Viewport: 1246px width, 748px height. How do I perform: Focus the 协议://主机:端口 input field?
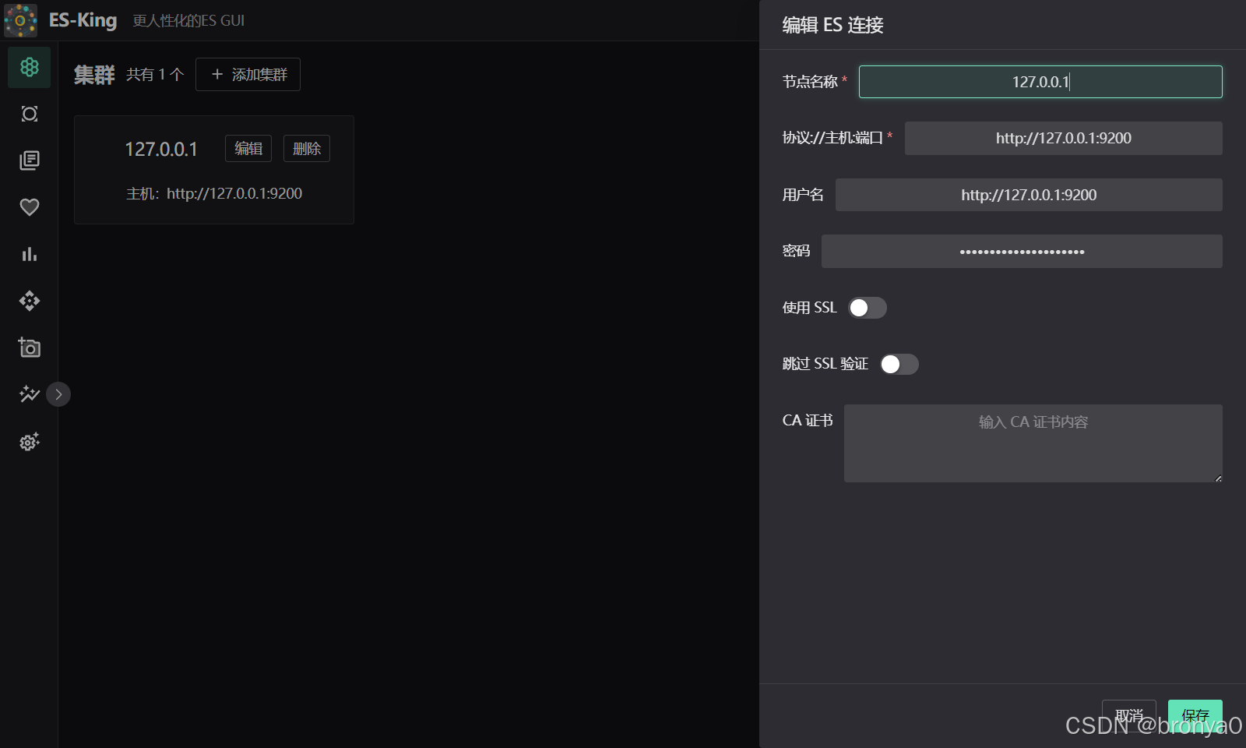pyautogui.click(x=1064, y=138)
